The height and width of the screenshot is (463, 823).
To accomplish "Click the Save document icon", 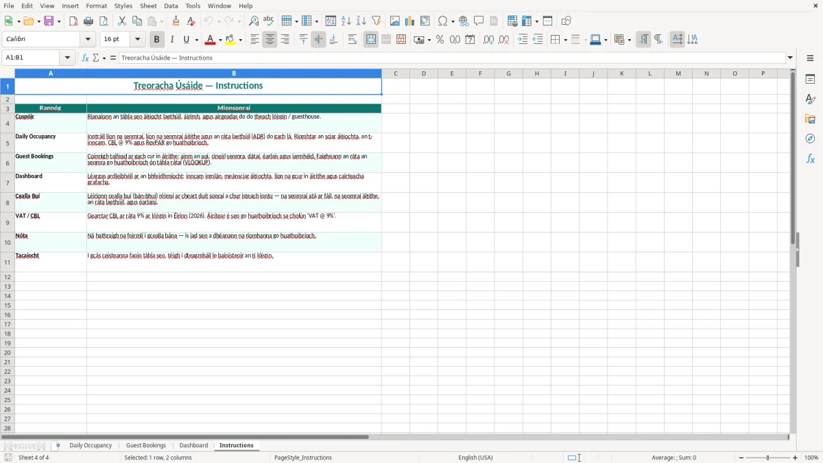I will click(49, 21).
